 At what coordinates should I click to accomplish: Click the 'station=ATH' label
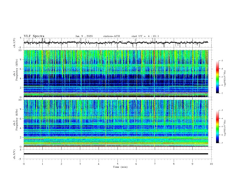coord(111,36)
